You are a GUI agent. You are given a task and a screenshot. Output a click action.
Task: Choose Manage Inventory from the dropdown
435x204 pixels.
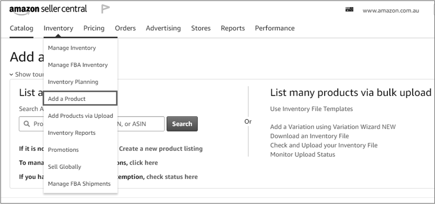[72, 48]
